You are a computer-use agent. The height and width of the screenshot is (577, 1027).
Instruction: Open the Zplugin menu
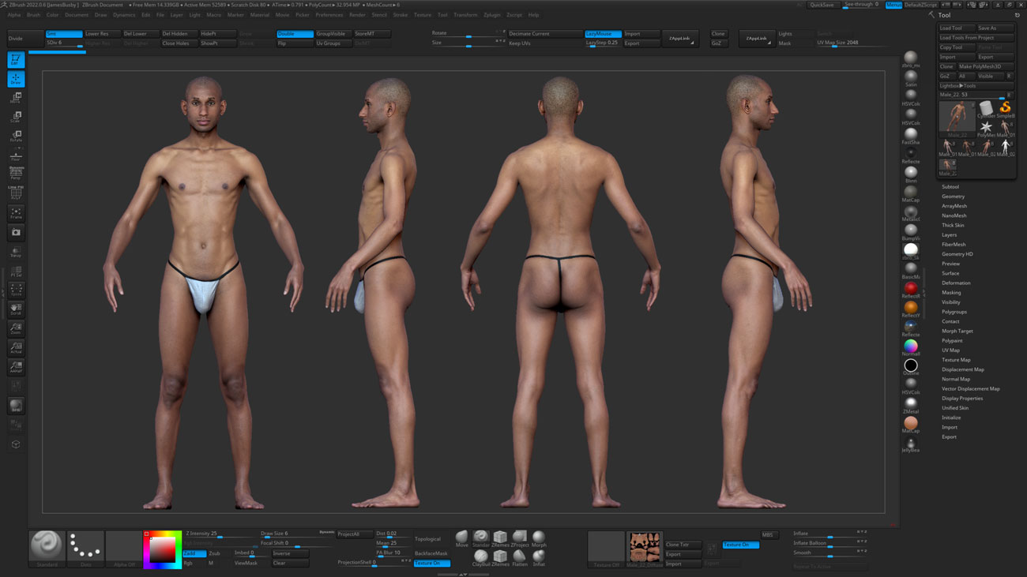coord(493,14)
